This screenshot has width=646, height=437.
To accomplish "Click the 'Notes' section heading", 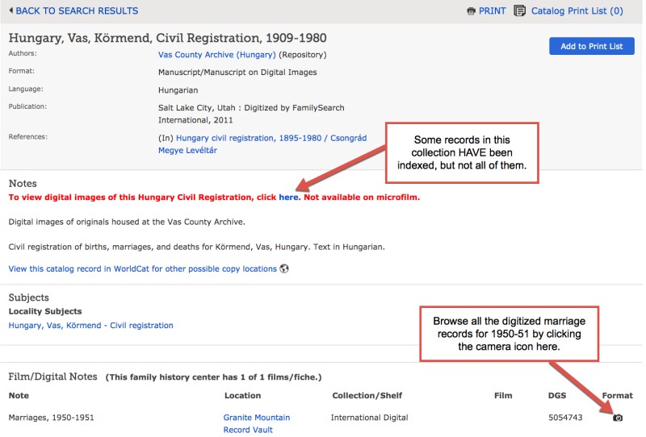I will pos(23,184).
